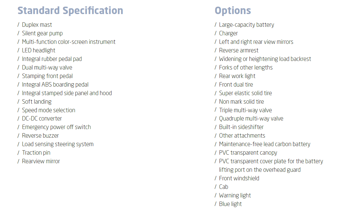
Task: Click Maintenance-free lead carbon battery text
Action: (264, 144)
